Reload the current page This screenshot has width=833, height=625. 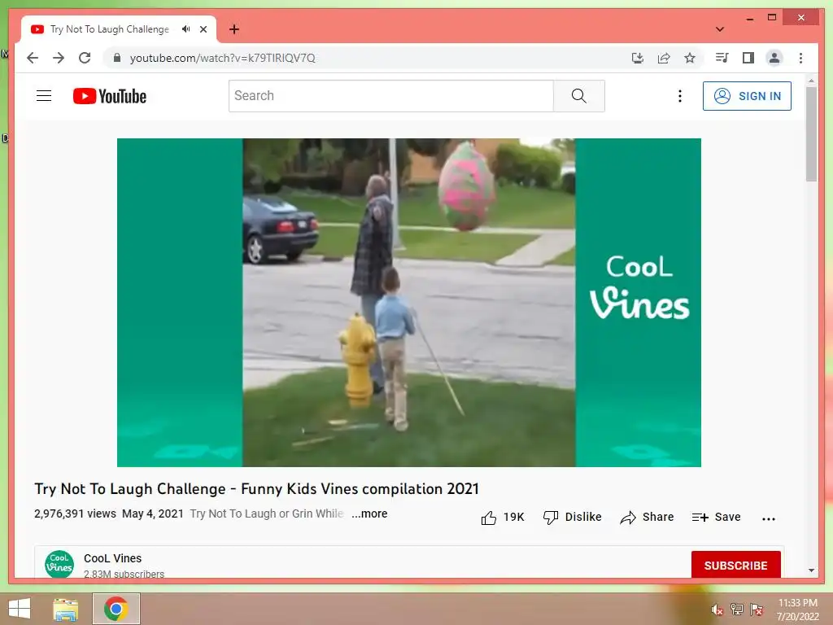[x=85, y=58]
